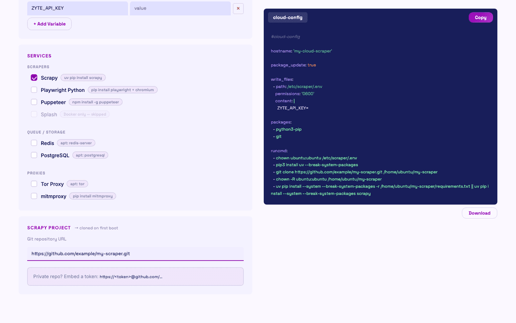Uncheck the Scrapy checkbox
Image resolution: width=516 pixels, height=323 pixels.
(34, 78)
